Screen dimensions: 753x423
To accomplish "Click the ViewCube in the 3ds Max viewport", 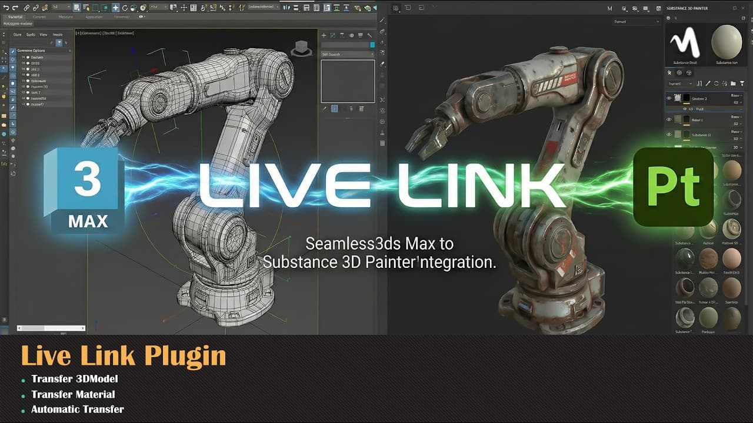I will pyautogui.click(x=301, y=48).
